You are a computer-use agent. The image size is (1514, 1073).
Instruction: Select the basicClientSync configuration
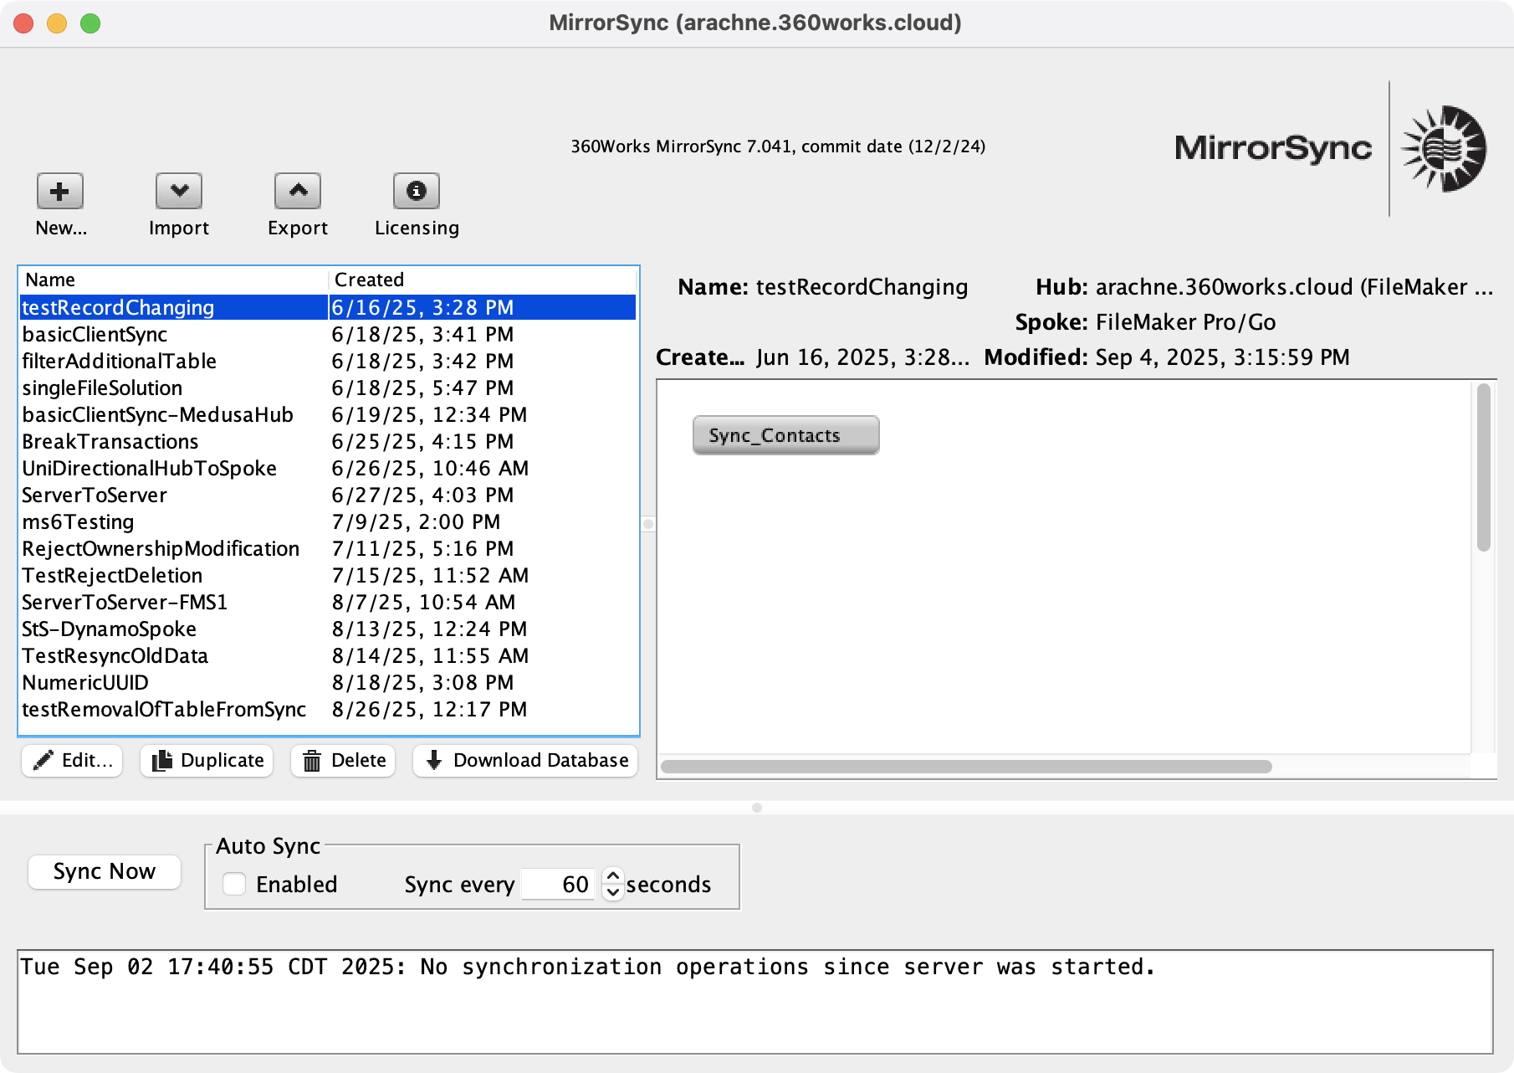(328, 334)
